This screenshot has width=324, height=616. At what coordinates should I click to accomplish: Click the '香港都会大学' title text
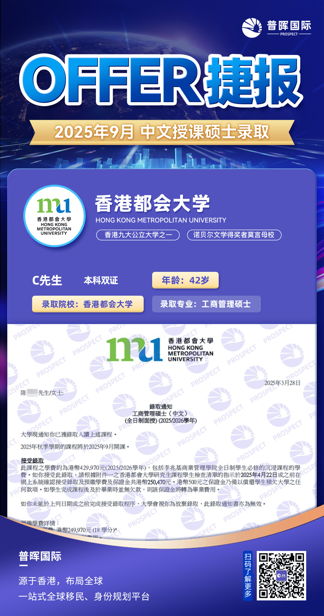[x=152, y=203]
